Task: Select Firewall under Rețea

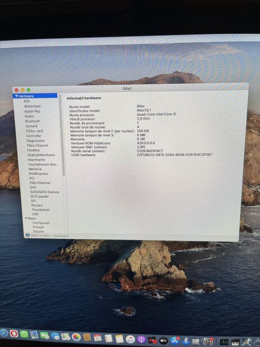Action: coord(38,227)
